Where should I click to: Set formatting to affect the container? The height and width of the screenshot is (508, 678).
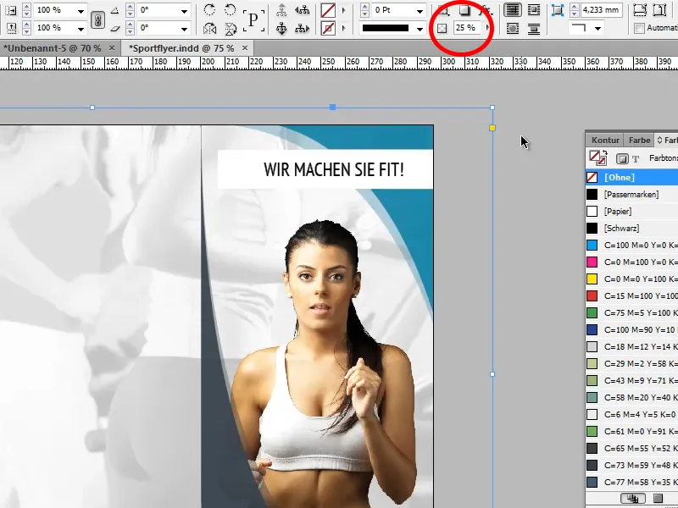[622, 159]
